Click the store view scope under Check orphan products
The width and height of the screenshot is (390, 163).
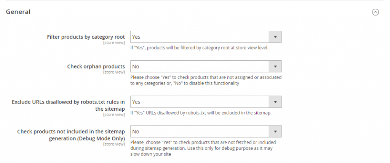pyautogui.click(x=114, y=72)
